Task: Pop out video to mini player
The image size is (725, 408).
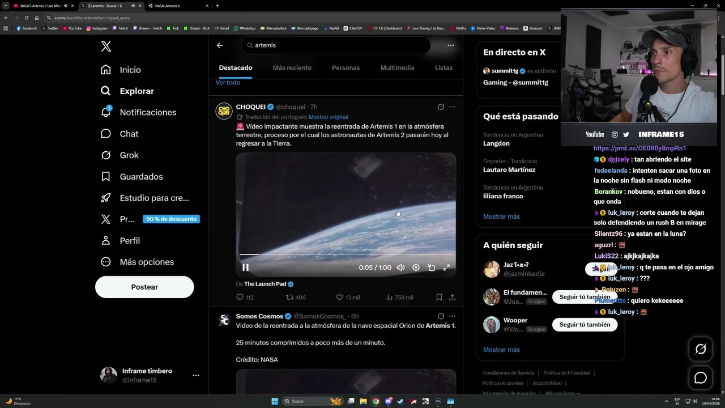Action: click(x=431, y=267)
